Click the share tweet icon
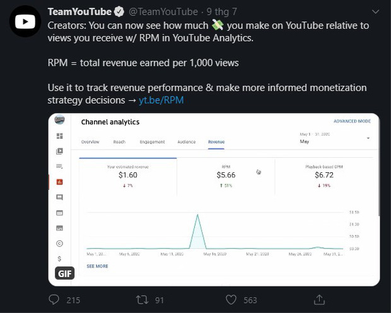The width and height of the screenshot is (391, 313). pyautogui.click(x=319, y=300)
